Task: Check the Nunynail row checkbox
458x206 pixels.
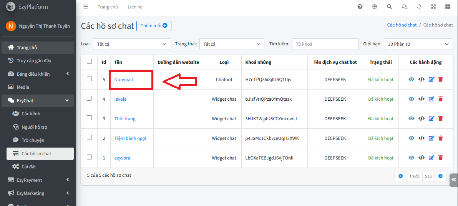Action: [x=90, y=79]
